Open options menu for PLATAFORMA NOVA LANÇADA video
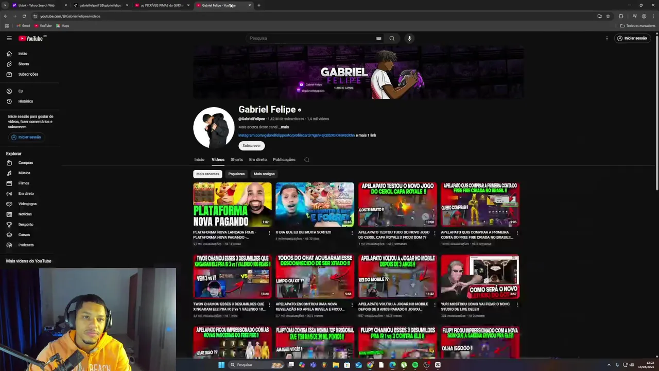The width and height of the screenshot is (659, 371). 269,233
